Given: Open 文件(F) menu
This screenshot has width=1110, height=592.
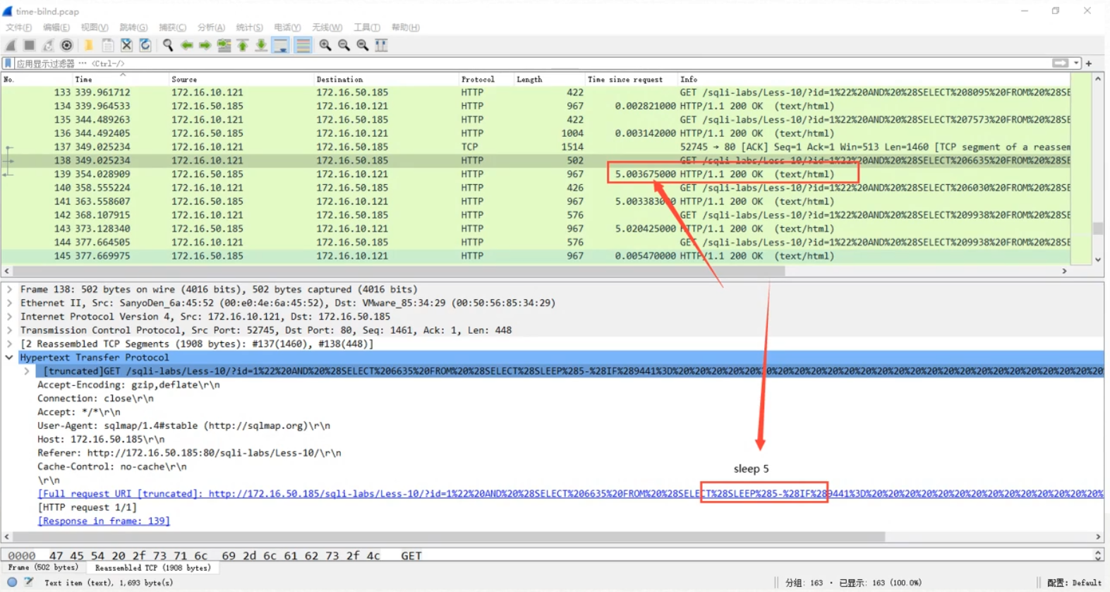Looking at the screenshot, I should [x=19, y=28].
